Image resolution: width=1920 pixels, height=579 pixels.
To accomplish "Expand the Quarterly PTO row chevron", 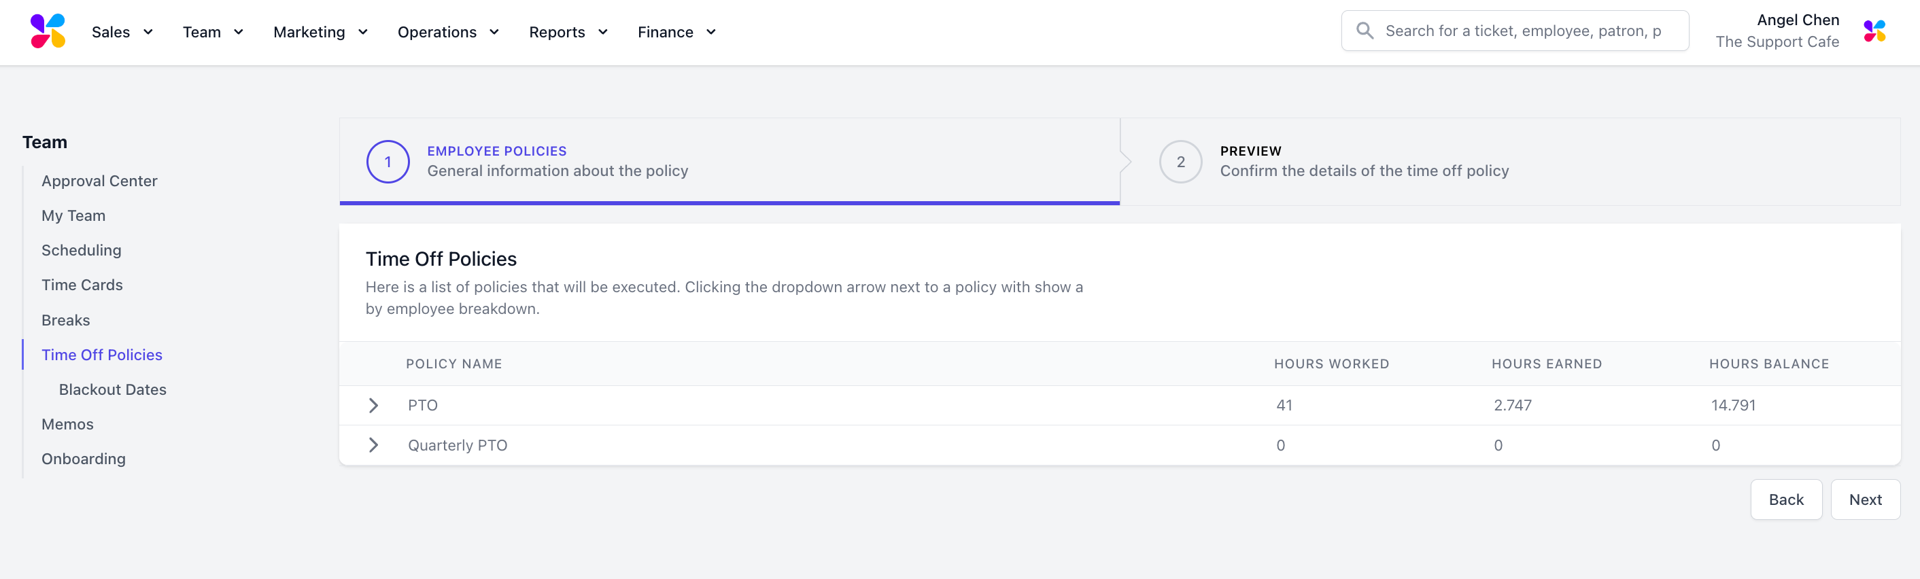I will click(x=373, y=445).
